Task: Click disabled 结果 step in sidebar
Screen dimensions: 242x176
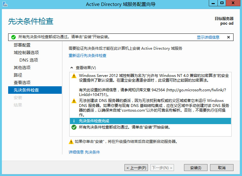Action: tap(18, 105)
